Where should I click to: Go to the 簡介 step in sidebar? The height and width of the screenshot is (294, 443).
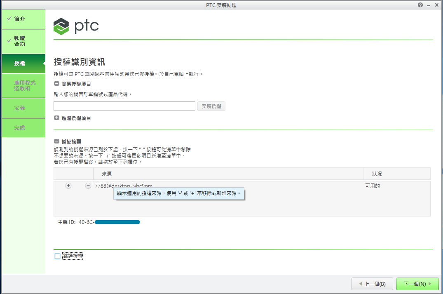[x=23, y=19]
